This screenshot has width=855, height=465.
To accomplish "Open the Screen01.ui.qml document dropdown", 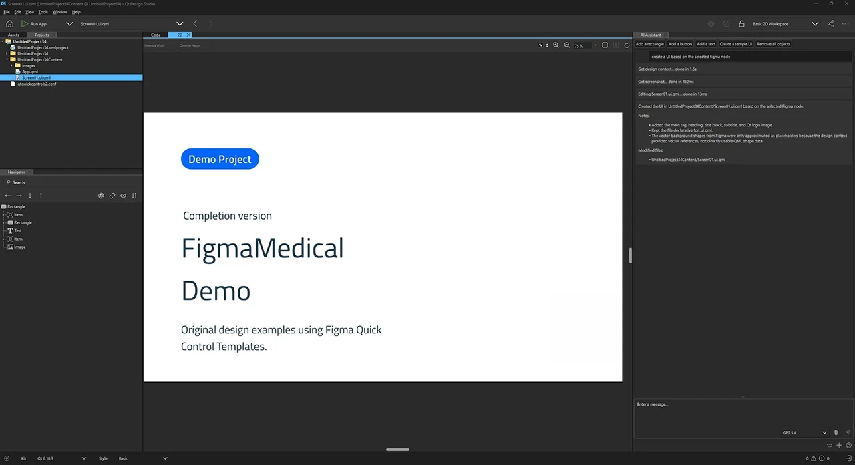I will click(179, 24).
